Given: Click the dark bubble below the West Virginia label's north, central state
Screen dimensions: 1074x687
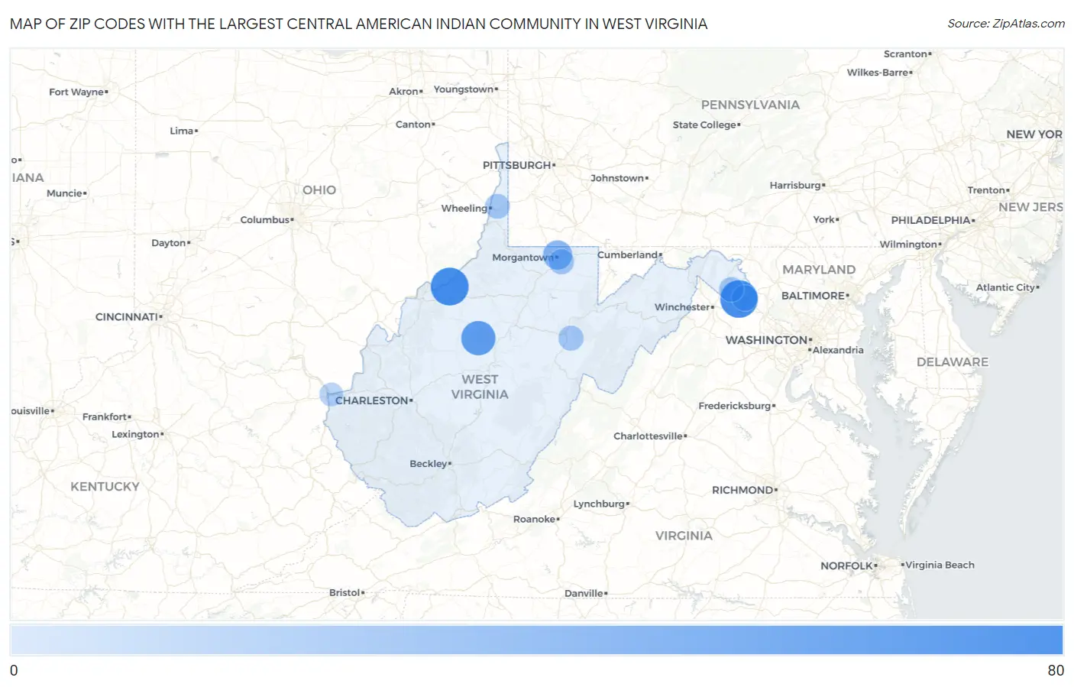Looking at the screenshot, I should pos(478,338).
